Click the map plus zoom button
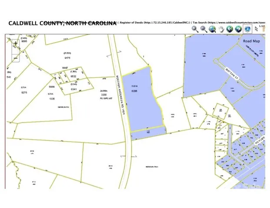The image size is (270, 208). coord(16,43)
